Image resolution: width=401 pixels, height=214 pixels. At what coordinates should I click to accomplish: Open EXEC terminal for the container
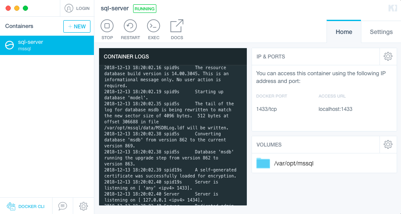point(153,26)
